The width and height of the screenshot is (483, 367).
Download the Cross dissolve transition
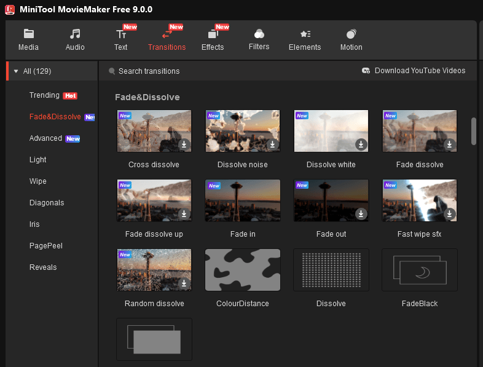click(x=184, y=144)
